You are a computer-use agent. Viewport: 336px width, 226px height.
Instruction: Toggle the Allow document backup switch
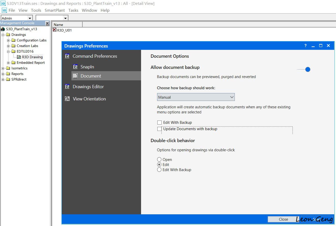point(304,69)
